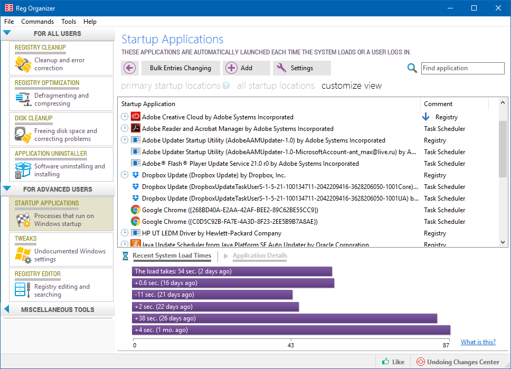Expand the Miscellaneous Tools section
511x369 pixels.
7,309
